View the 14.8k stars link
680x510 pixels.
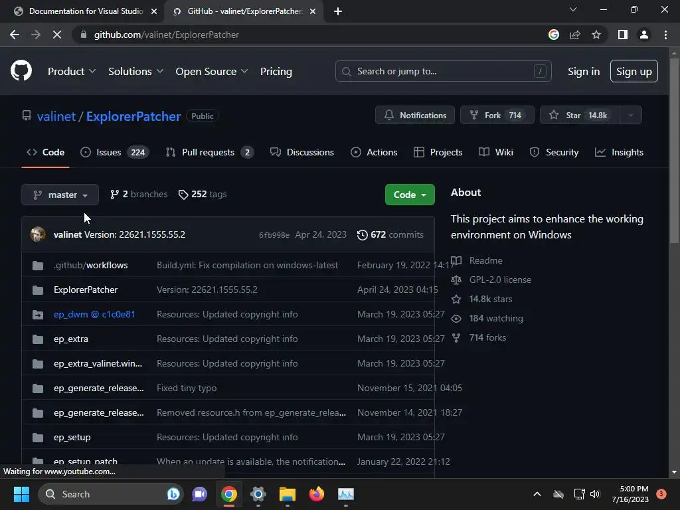[x=482, y=299]
